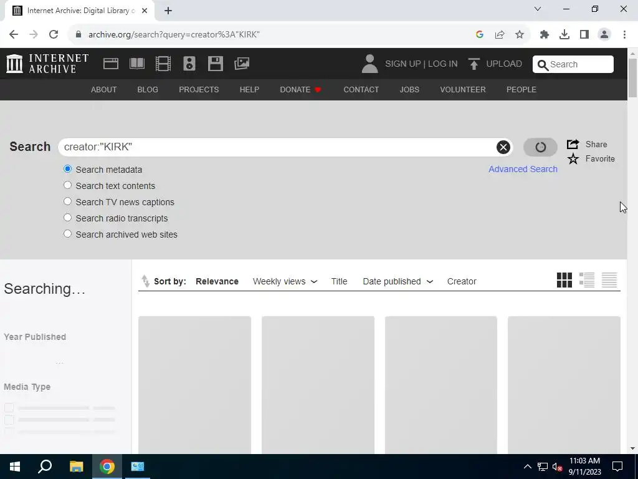The height and width of the screenshot is (479, 638).
Task: Open the DONATE menu item
Action: coord(301,90)
